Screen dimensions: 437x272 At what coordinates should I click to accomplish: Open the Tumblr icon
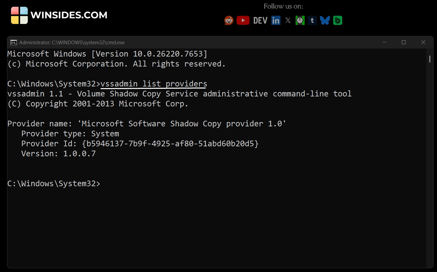pyautogui.click(x=312, y=20)
